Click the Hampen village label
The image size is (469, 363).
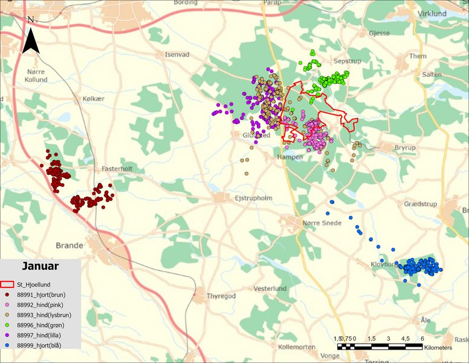[289, 157]
